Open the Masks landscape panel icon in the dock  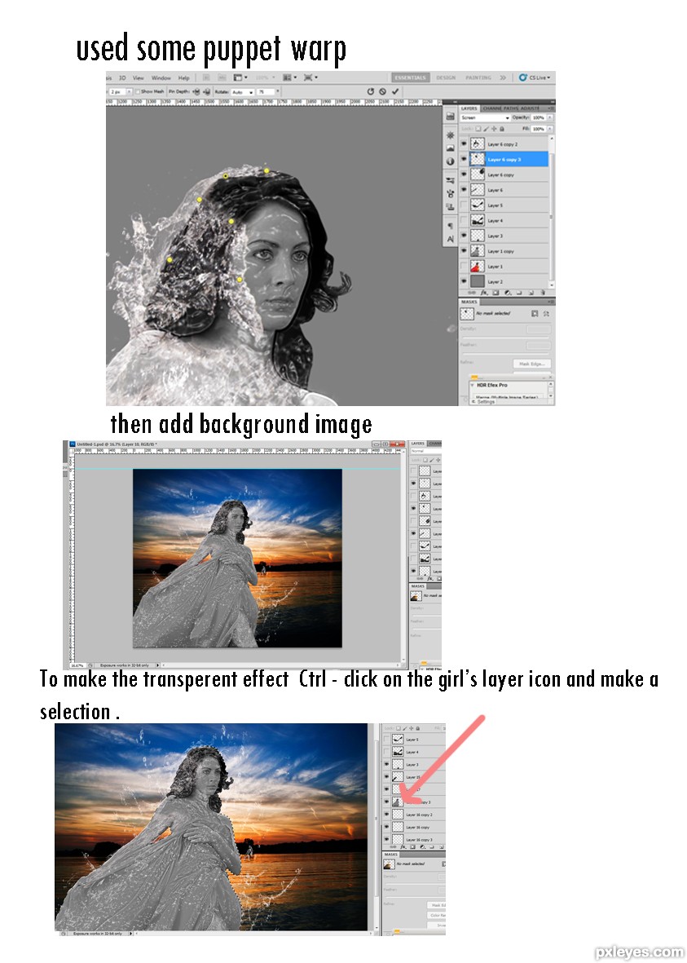[450, 148]
